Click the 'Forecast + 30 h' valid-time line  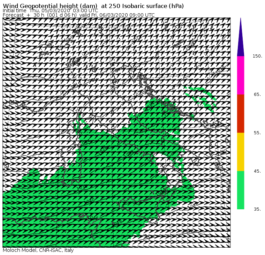point(79,15)
